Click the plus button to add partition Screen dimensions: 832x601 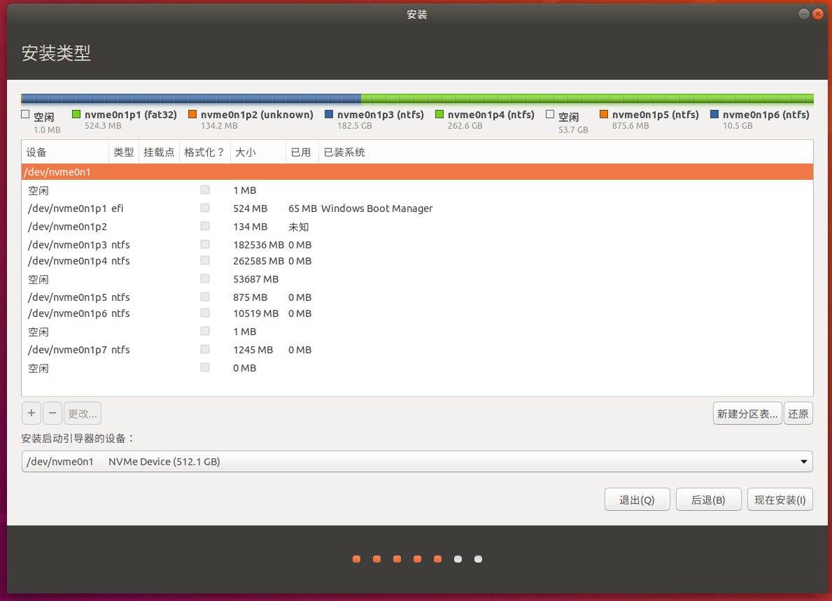31,413
